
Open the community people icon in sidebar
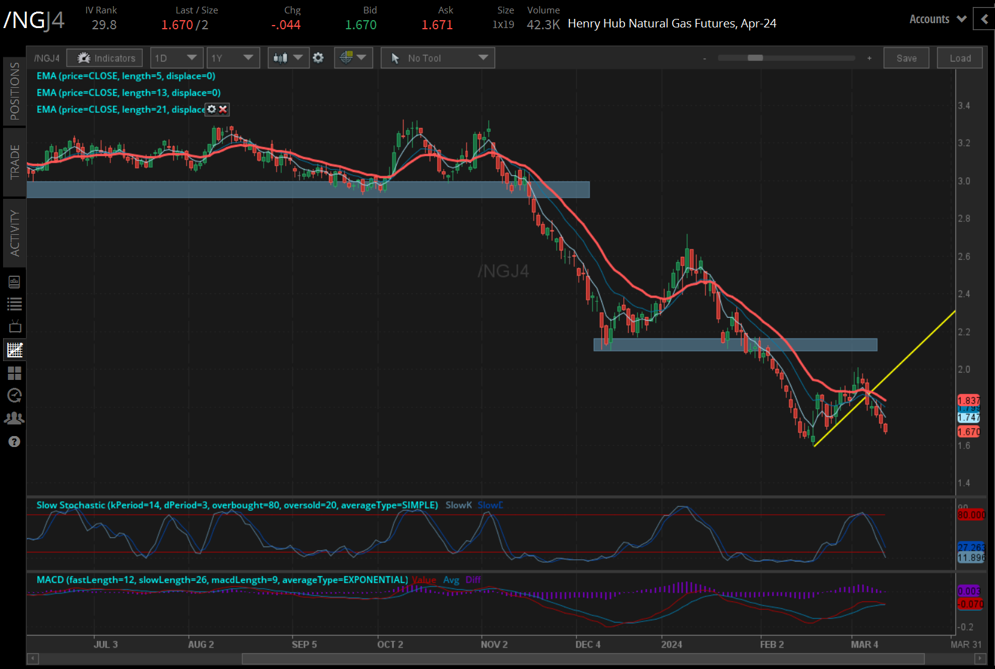[14, 418]
